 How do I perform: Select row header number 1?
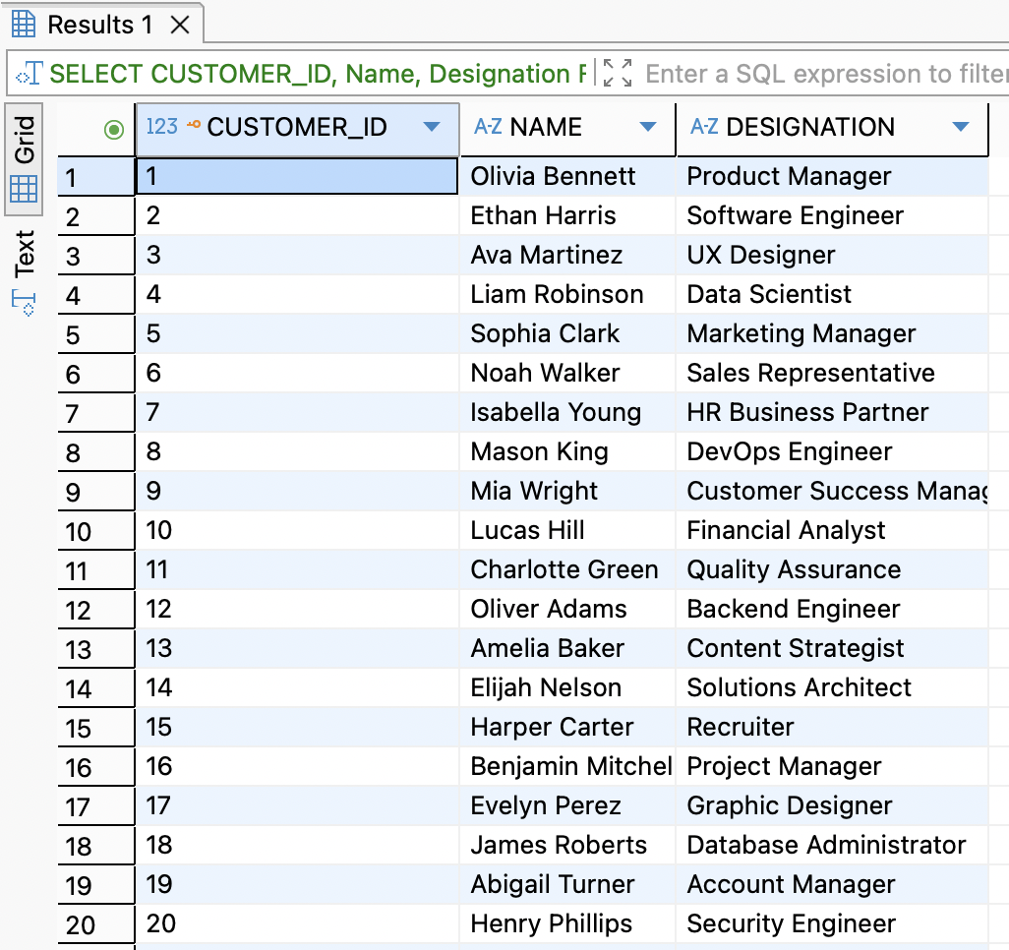click(95, 177)
